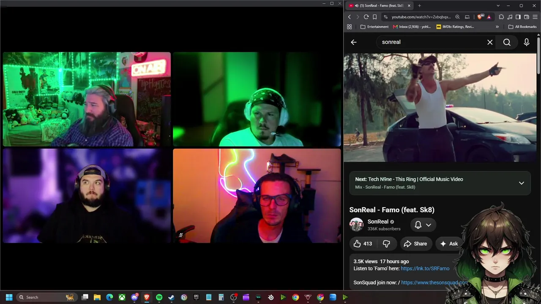Expand the Next: Tech N9ne playlist panel
The width and height of the screenshot is (541, 304).
[x=522, y=183]
